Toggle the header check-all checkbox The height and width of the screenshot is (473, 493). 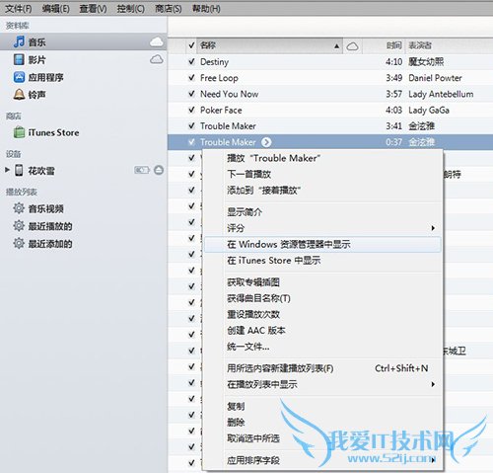(x=191, y=45)
